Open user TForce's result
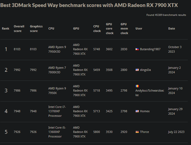The image size is (191, 145). [x=144, y=132]
